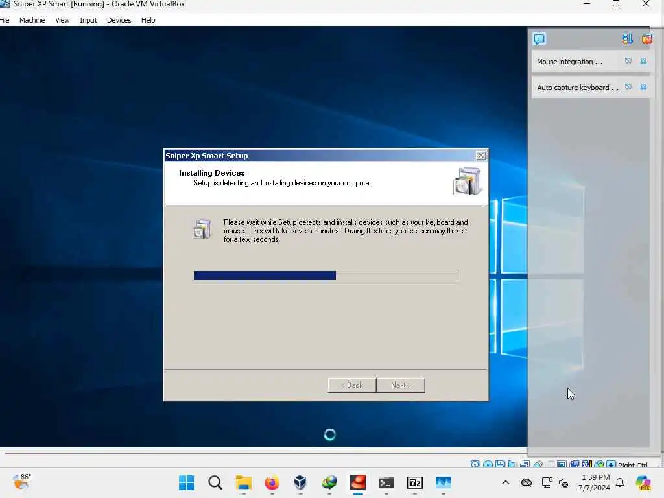The image size is (664, 498).
Task: Open the Input menu
Action: coord(88,20)
